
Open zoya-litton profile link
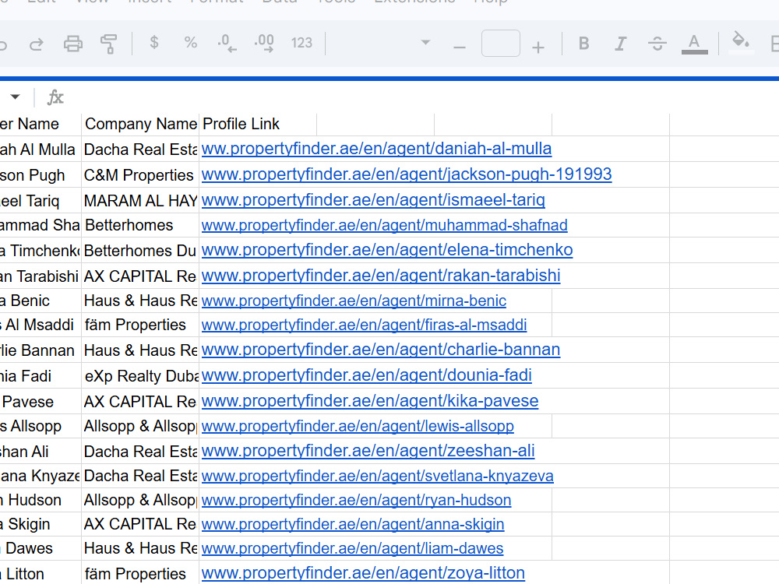pos(363,573)
